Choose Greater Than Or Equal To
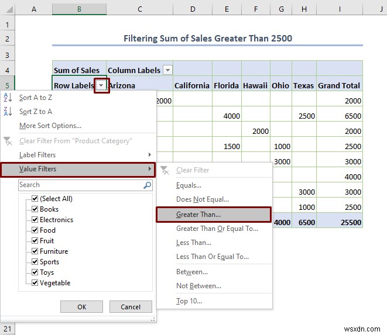387x335 pixels. pyautogui.click(x=214, y=229)
